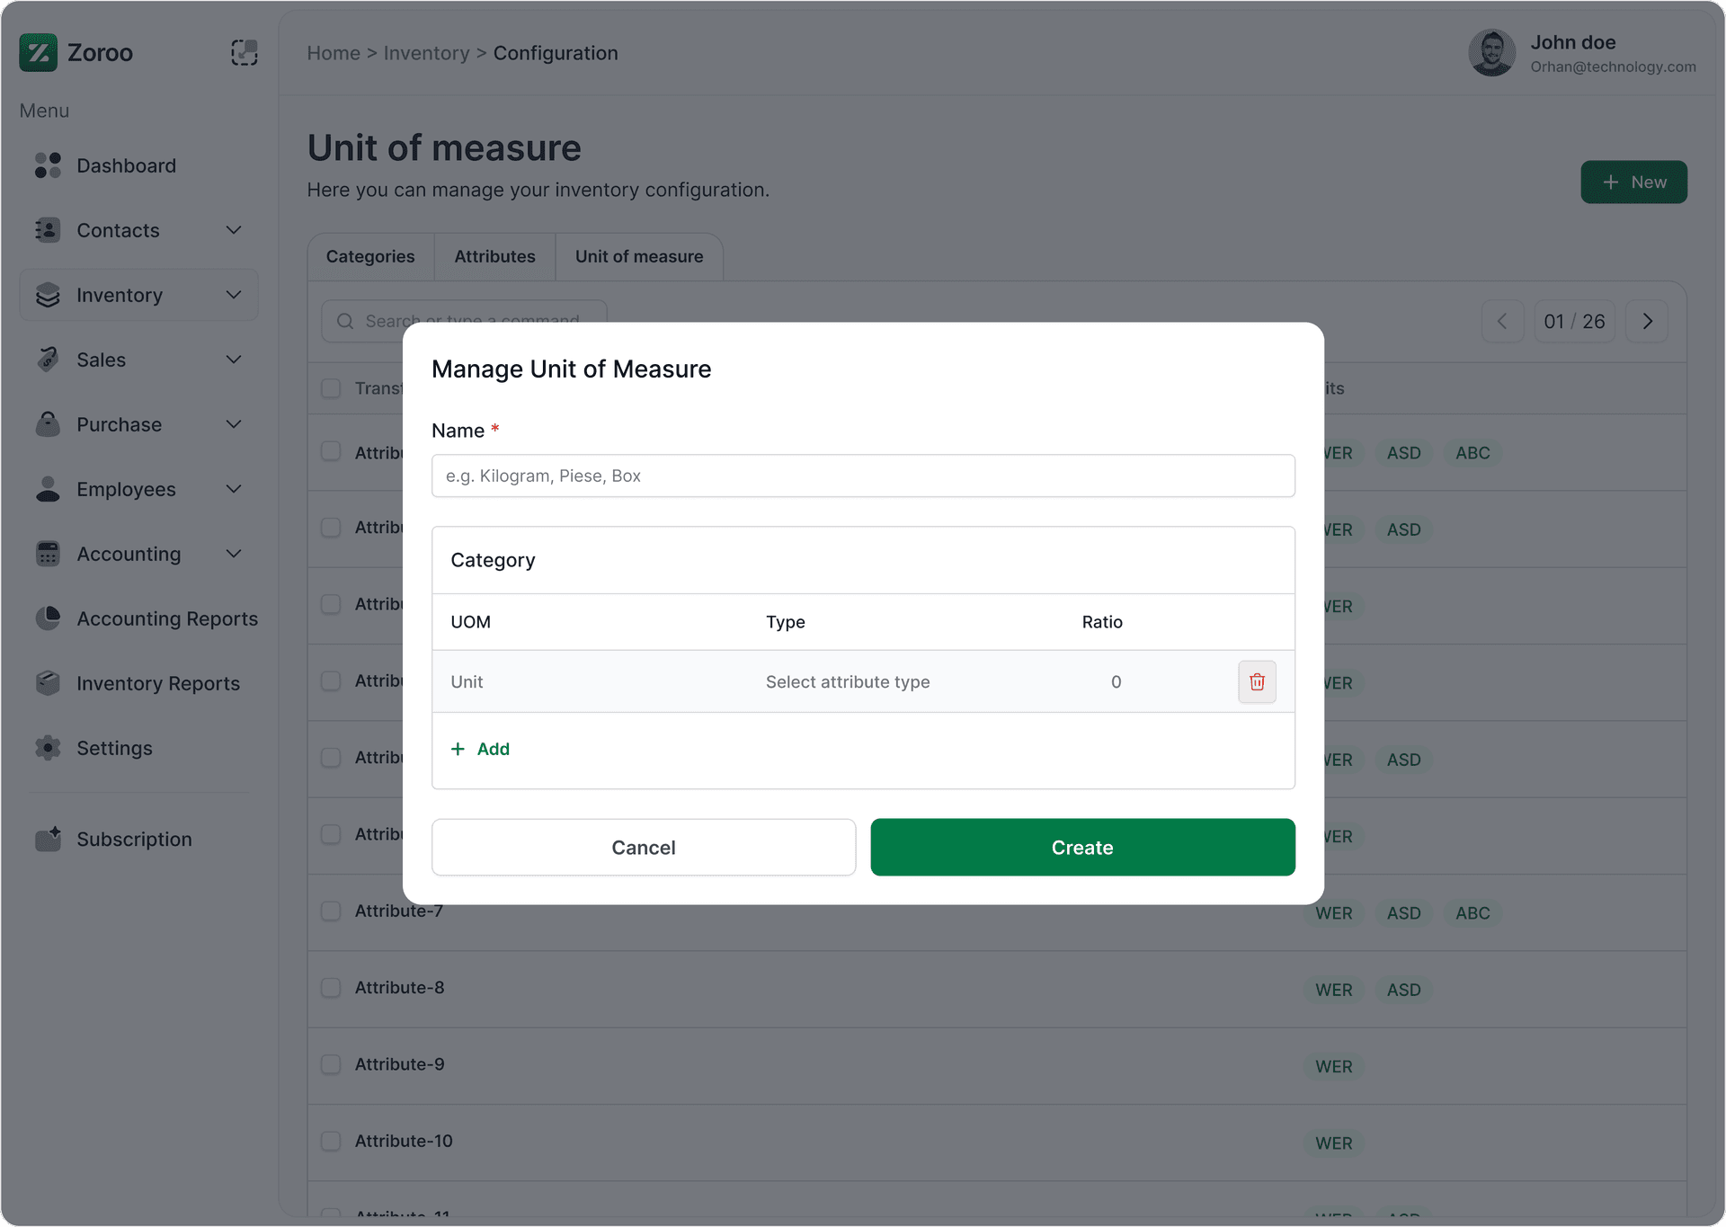Tick the Attribute-8 row checkbox
Image resolution: width=1726 pixels, height=1227 pixels.
click(331, 988)
